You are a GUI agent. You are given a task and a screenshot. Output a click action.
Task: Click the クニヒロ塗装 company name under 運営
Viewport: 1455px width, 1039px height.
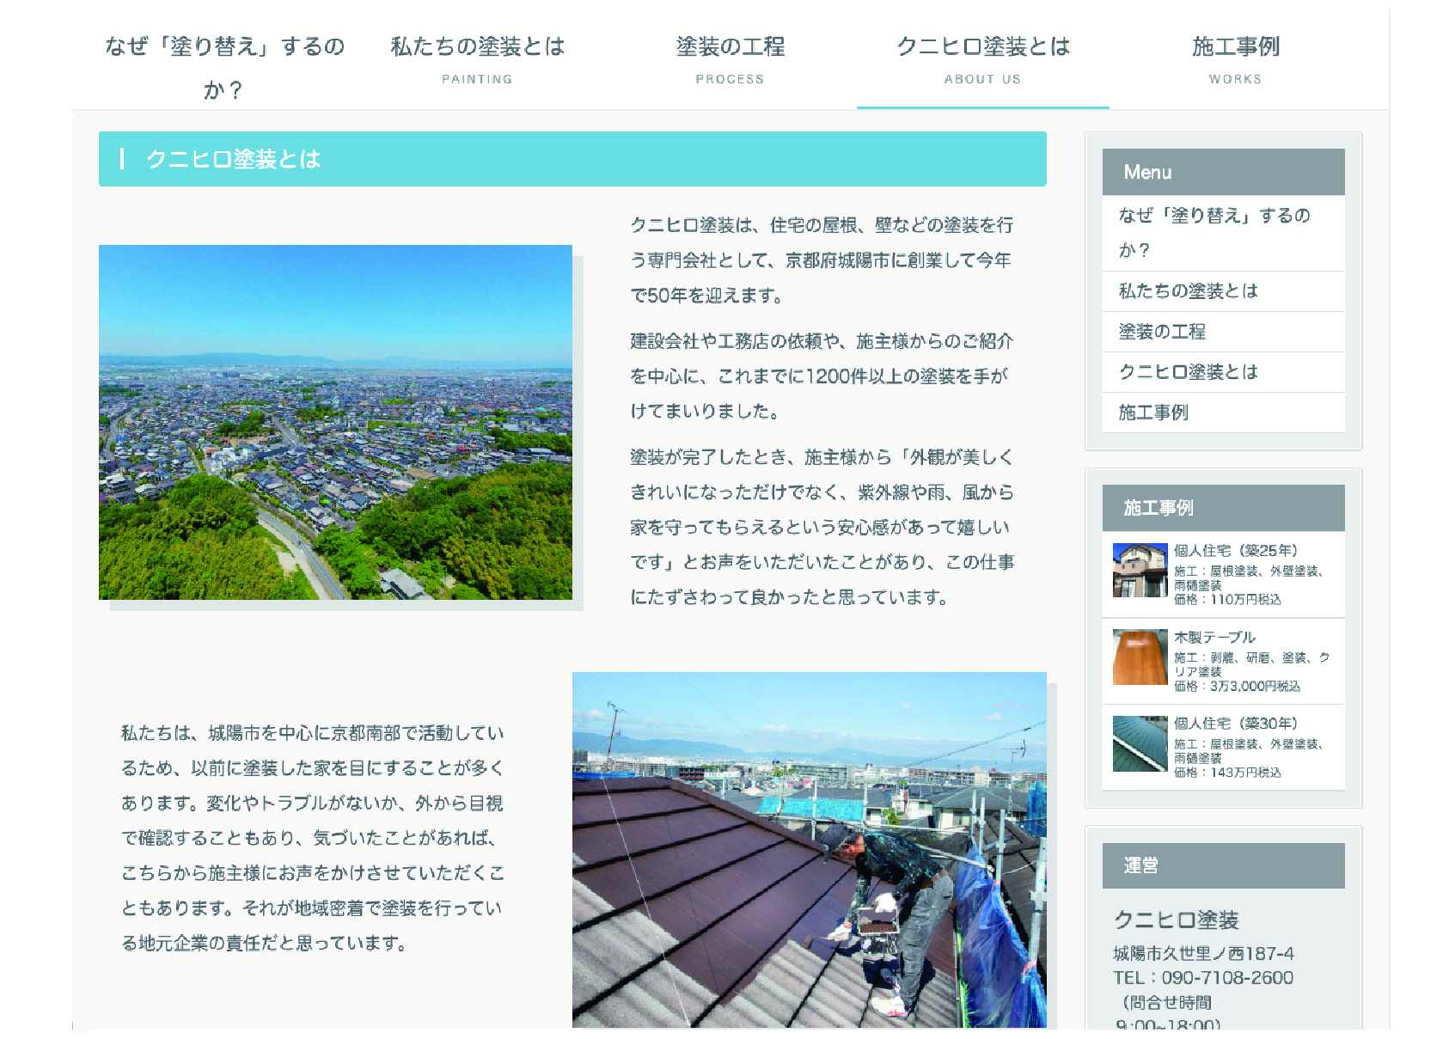pyautogui.click(x=1176, y=920)
